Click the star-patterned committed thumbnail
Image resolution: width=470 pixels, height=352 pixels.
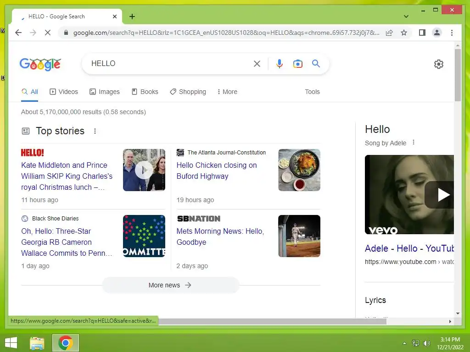(x=144, y=236)
